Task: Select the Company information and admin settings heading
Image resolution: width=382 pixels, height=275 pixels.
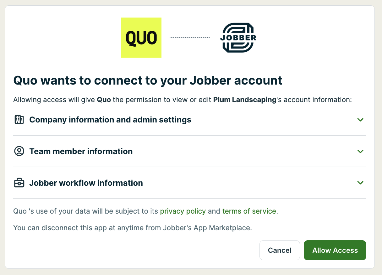Action: [110, 120]
